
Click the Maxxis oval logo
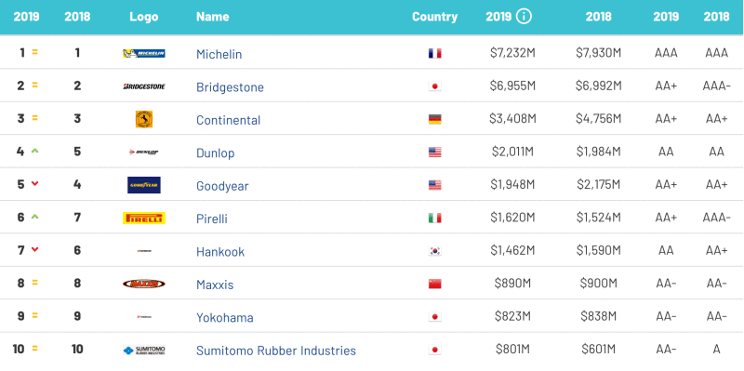(x=144, y=284)
